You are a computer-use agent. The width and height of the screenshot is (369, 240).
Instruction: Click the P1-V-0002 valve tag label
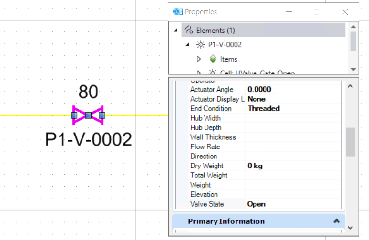coord(88,139)
